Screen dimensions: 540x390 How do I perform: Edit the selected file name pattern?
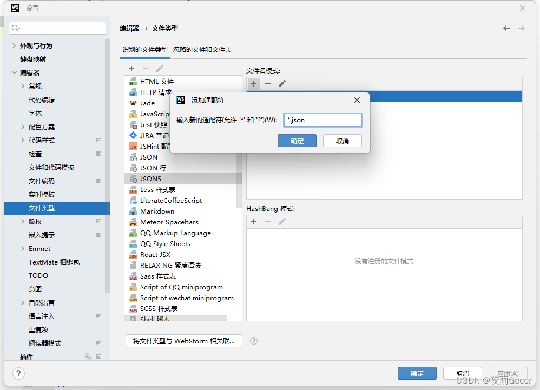click(282, 84)
